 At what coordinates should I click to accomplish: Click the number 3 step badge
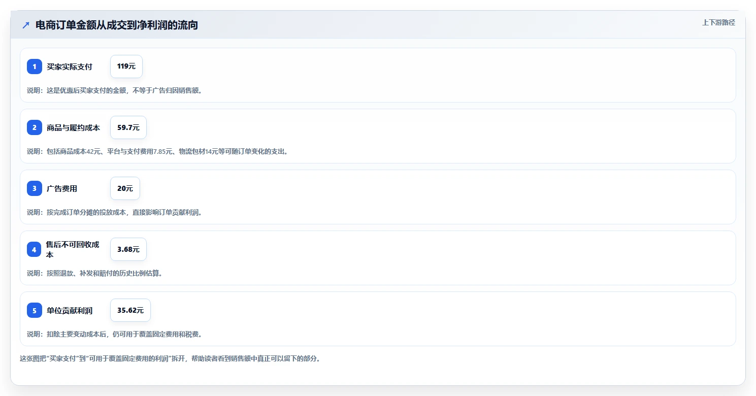[35, 188]
